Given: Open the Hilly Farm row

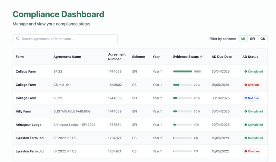Looking at the screenshot, I should point(23,111).
